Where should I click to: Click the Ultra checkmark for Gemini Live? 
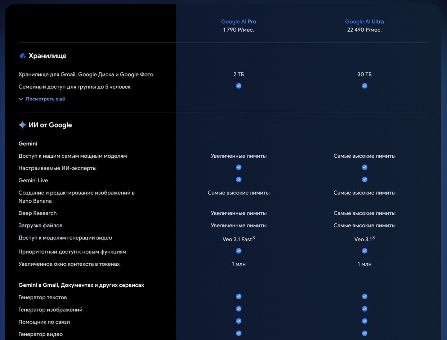[x=365, y=180]
